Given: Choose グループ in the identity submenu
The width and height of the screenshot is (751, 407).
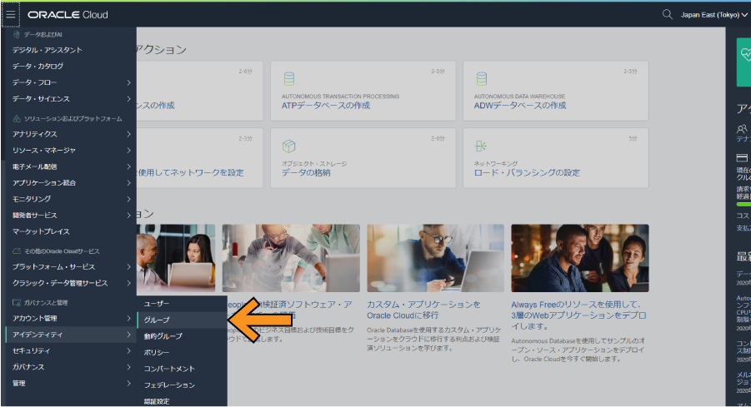Looking at the screenshot, I should click(182, 320).
